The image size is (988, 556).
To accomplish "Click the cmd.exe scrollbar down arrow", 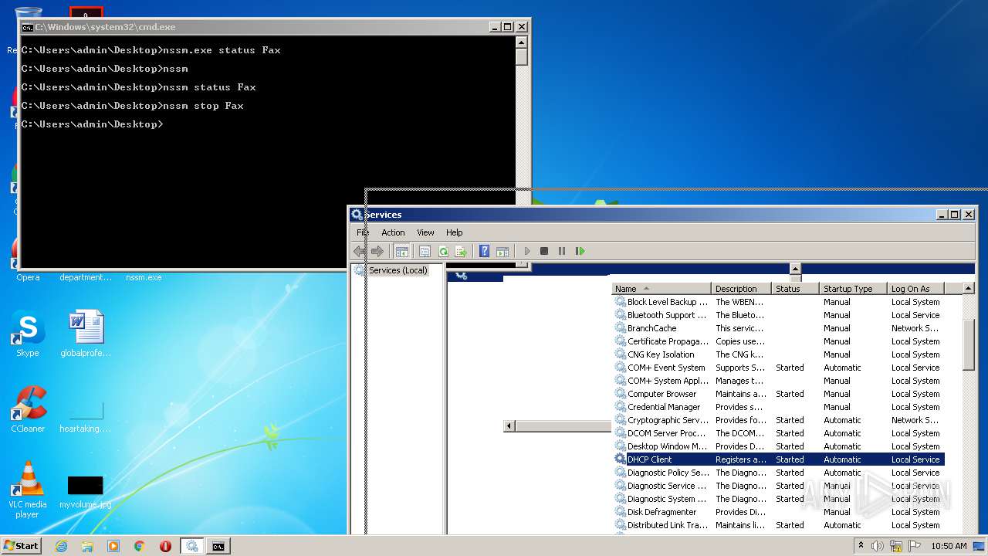I will pyautogui.click(x=522, y=264).
